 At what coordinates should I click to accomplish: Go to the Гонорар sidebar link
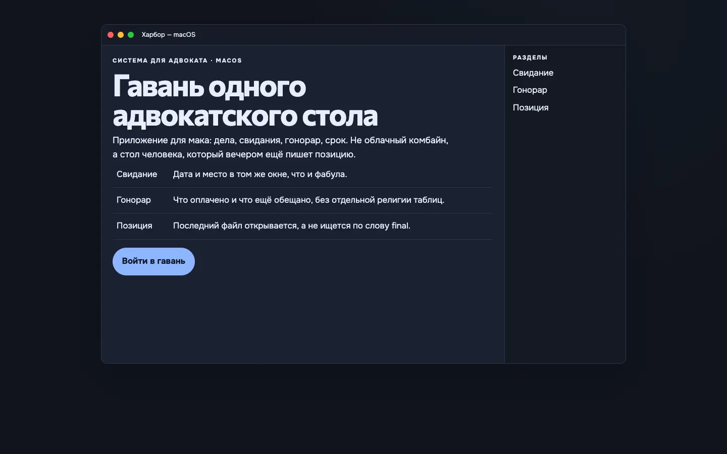click(530, 90)
